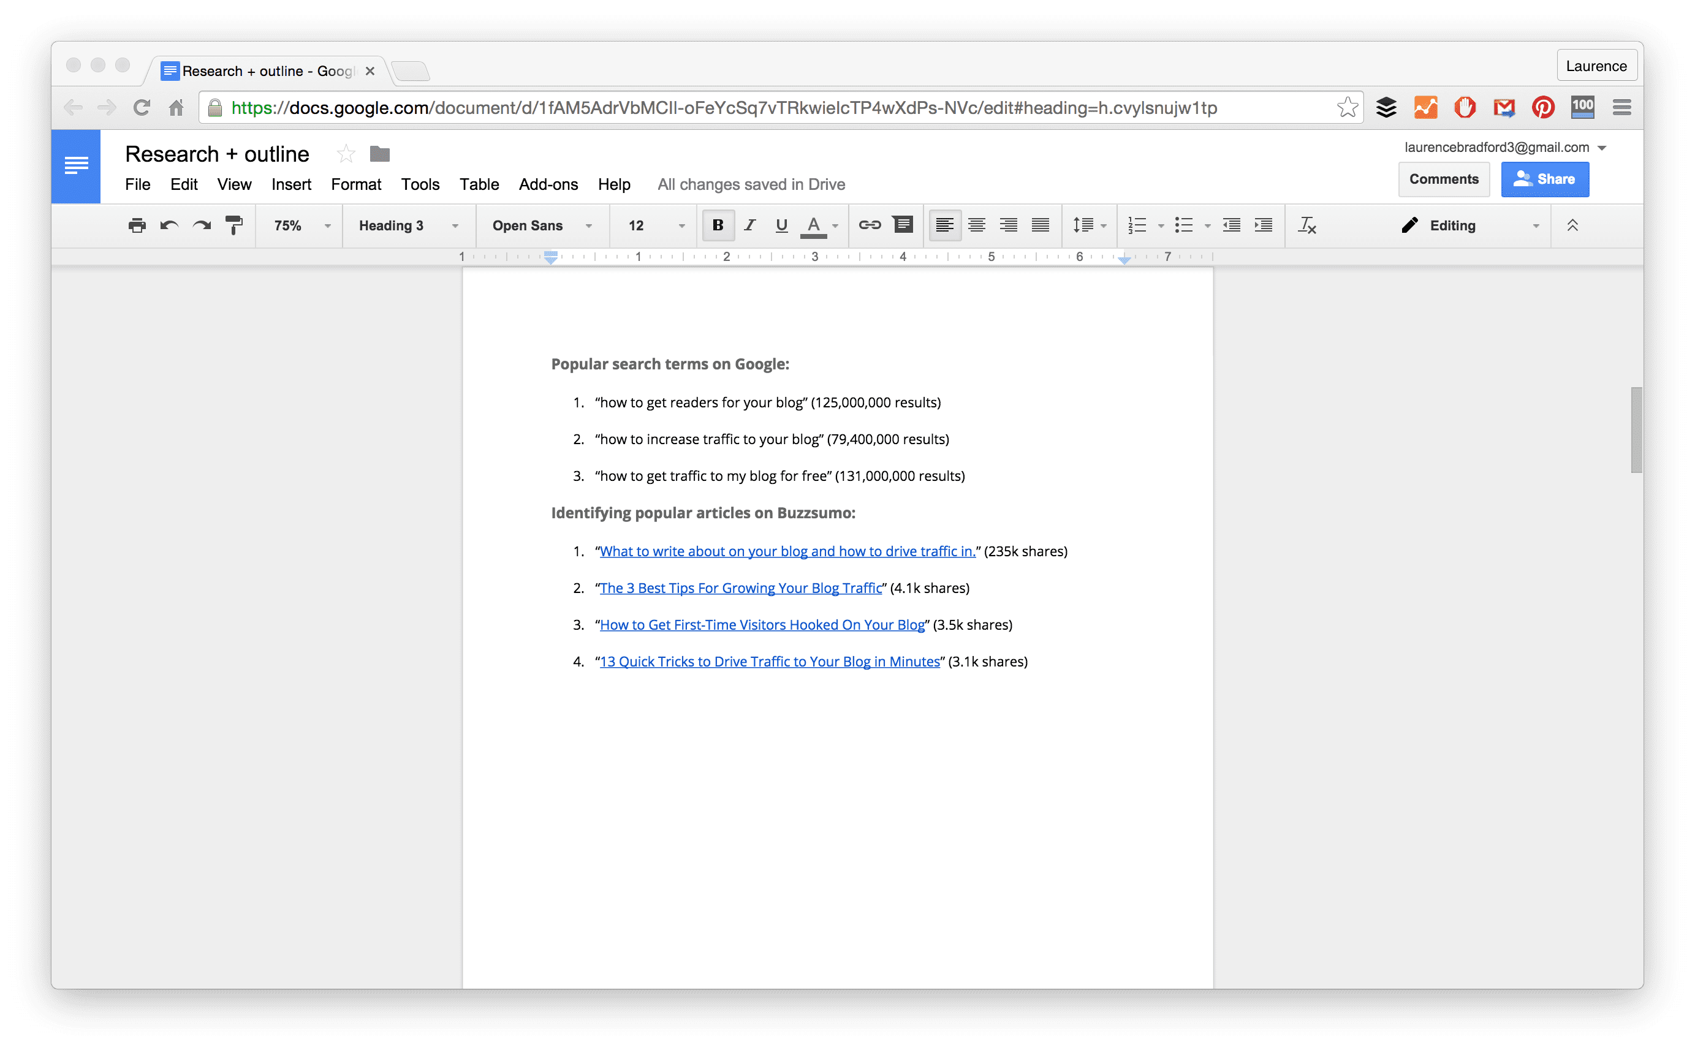This screenshot has height=1050, width=1695.
Task: Undo the last action
Action: 169,225
